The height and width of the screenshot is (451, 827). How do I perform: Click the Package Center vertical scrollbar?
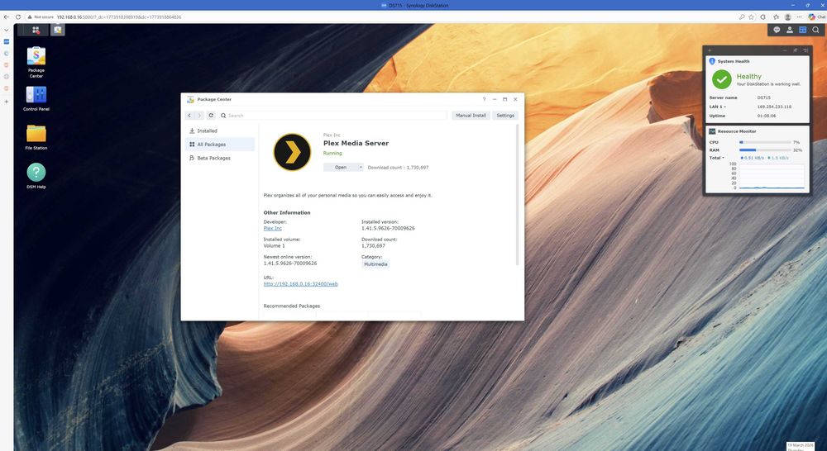click(x=518, y=195)
